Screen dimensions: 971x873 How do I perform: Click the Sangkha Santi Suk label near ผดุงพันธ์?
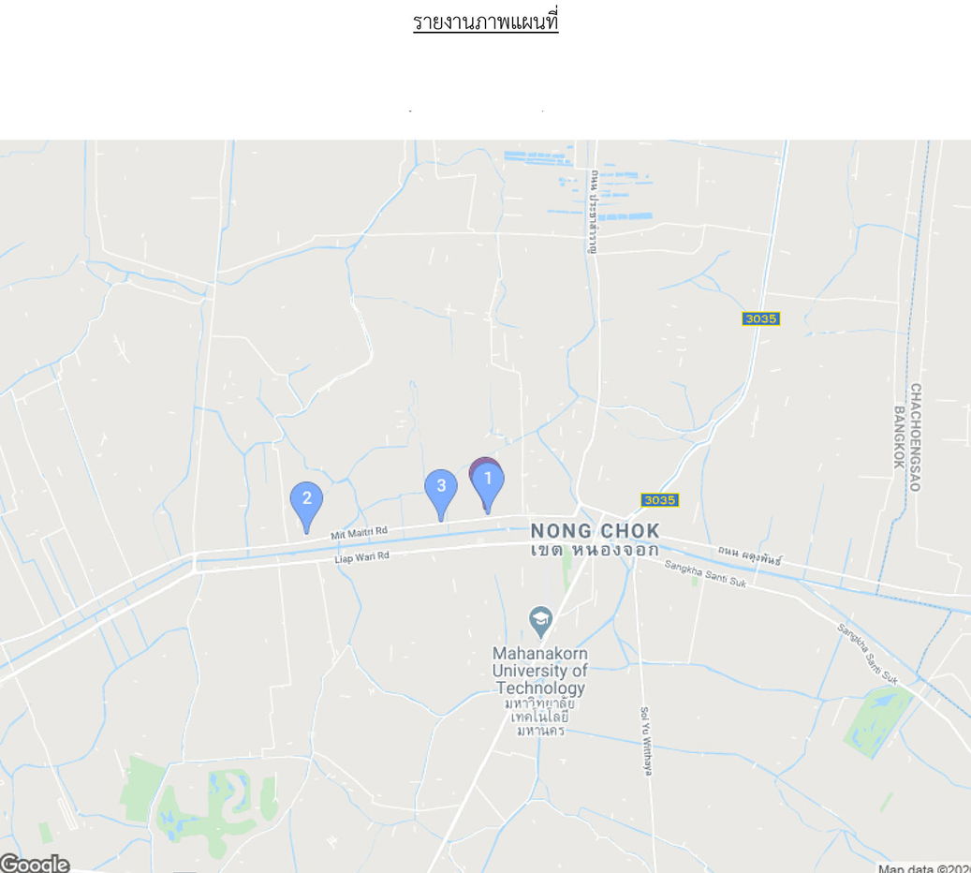pyautogui.click(x=705, y=574)
